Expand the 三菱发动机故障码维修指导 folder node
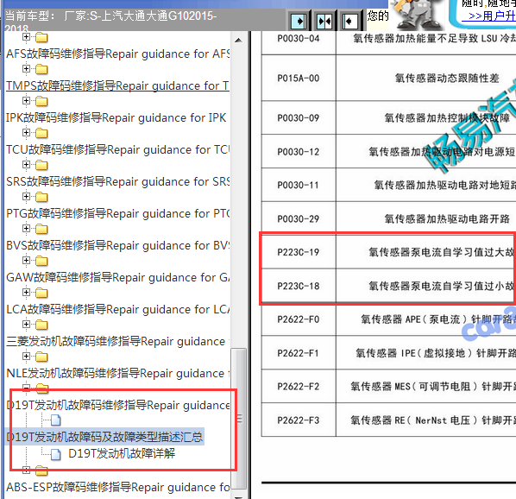This screenshot has height=499, width=516. click(x=27, y=324)
